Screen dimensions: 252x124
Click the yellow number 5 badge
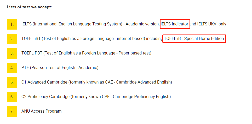click(12, 82)
